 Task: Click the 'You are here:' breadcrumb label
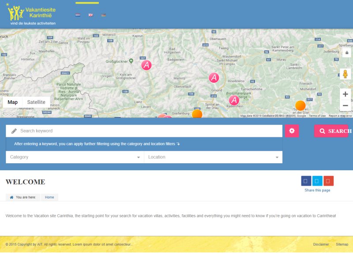click(26, 197)
